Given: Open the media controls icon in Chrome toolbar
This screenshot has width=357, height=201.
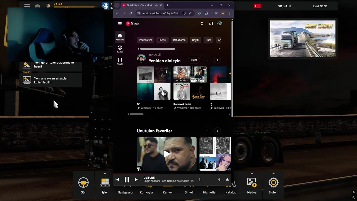Looking at the screenshot, I should tap(216, 13).
